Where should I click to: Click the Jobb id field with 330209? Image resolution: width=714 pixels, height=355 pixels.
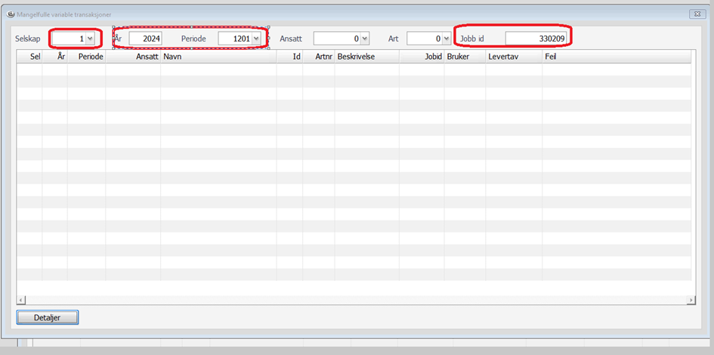(x=536, y=39)
